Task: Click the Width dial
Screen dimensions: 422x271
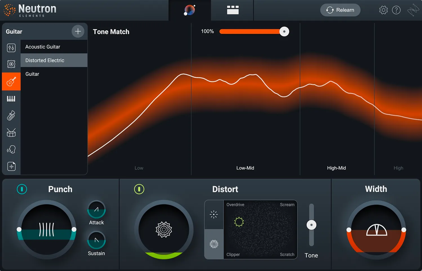Action: pyautogui.click(x=376, y=230)
